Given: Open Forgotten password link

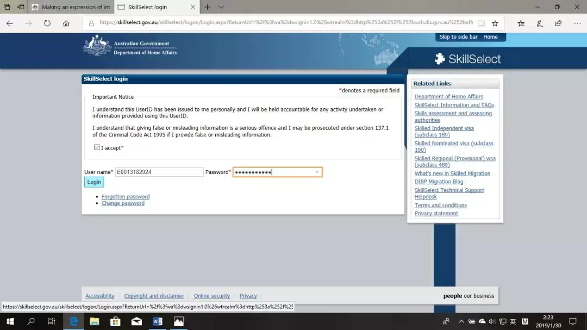Looking at the screenshot, I should [x=126, y=196].
